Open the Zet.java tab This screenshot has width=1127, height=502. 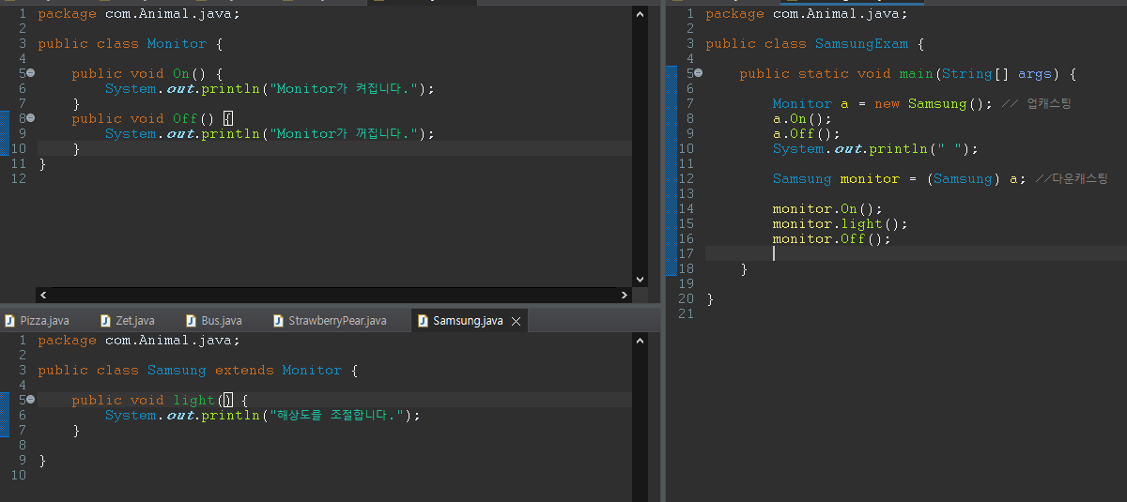[134, 321]
